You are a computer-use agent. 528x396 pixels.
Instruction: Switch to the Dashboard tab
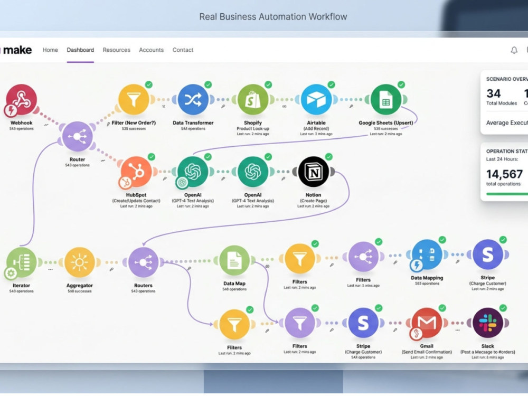click(80, 50)
